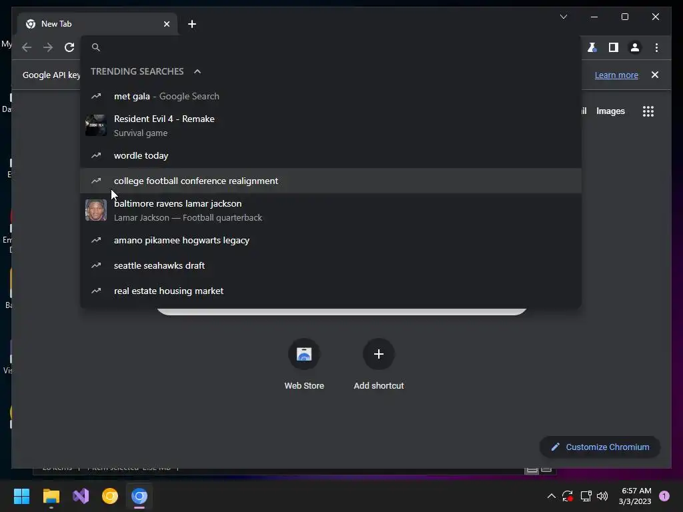Open a new tab with plus button
Image resolution: width=683 pixels, height=512 pixels.
tap(192, 24)
